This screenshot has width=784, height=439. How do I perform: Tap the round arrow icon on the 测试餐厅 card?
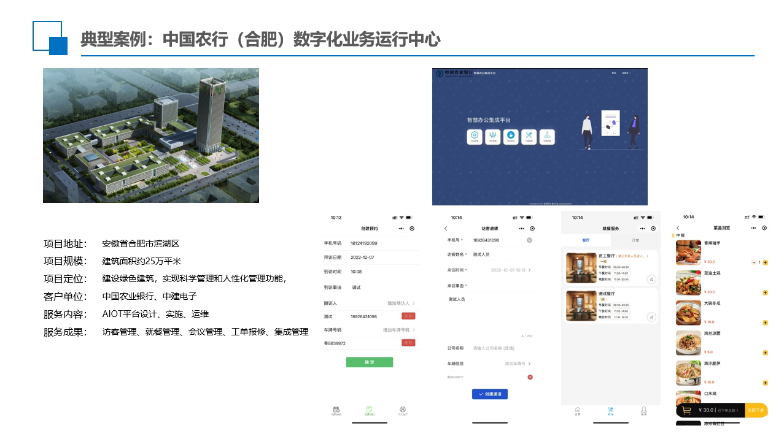[x=651, y=317]
